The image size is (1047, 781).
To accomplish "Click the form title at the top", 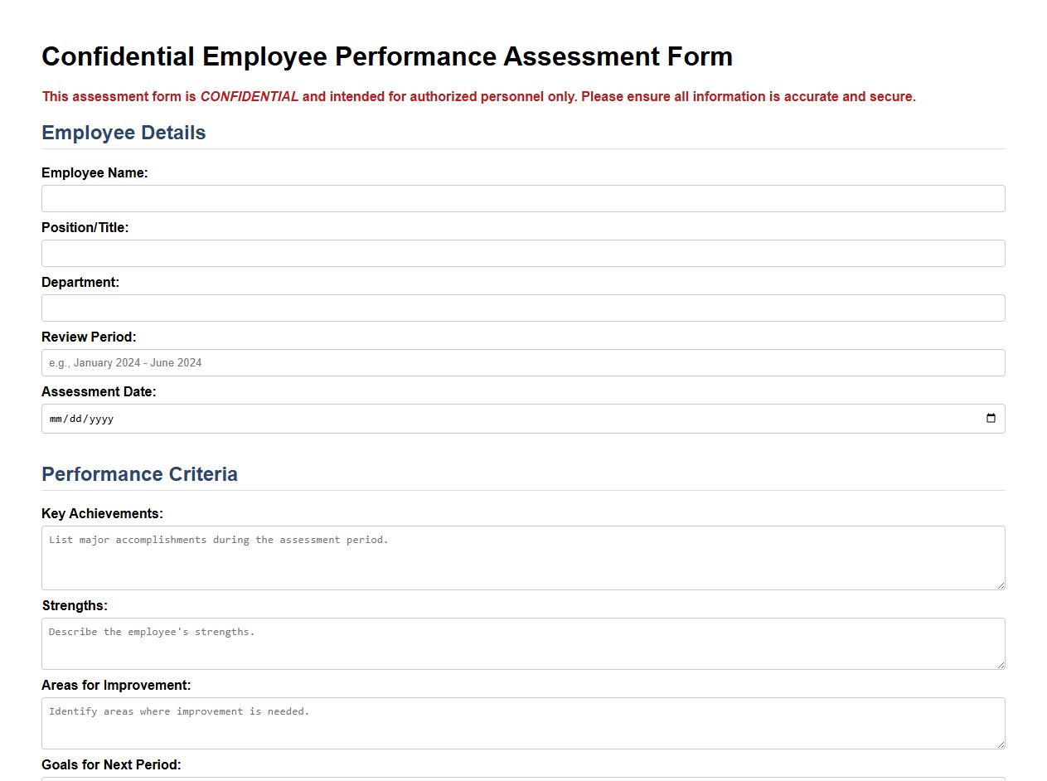I will (x=386, y=56).
